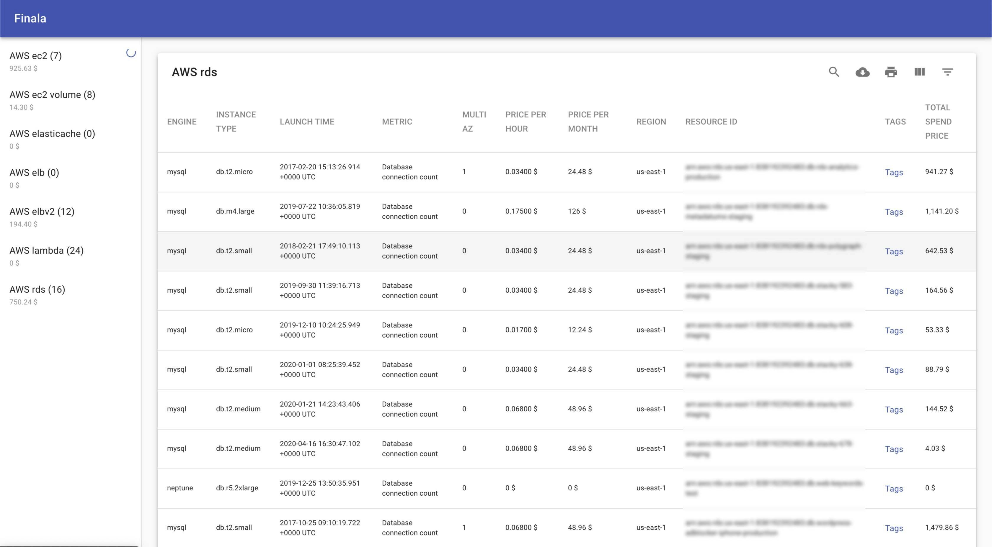The width and height of the screenshot is (992, 547).
Task: Select AWS rds (16) in sidebar
Action: 37,289
